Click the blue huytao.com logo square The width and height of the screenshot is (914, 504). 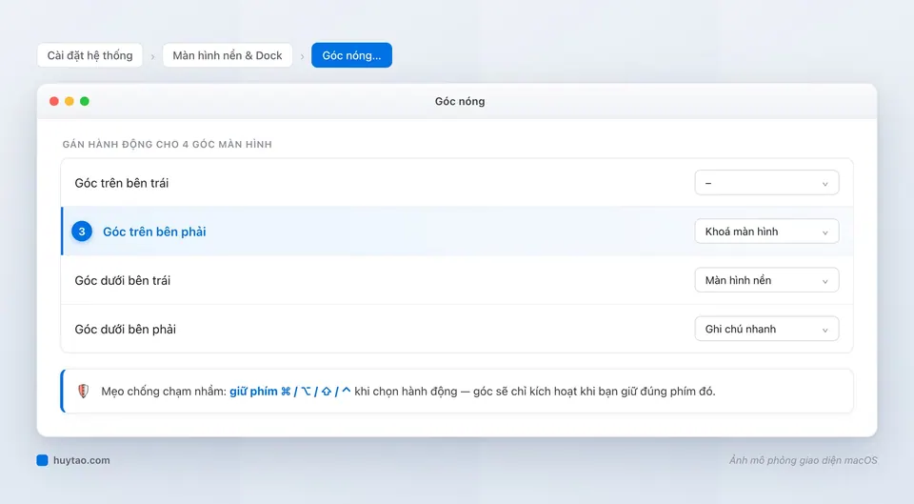coord(42,460)
